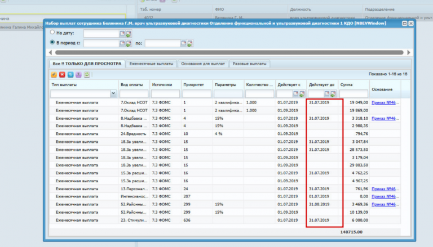The image size is (433, 247).
Task: Switch to 'Ежемесячные выплаты' tab
Action: [x=151, y=64]
